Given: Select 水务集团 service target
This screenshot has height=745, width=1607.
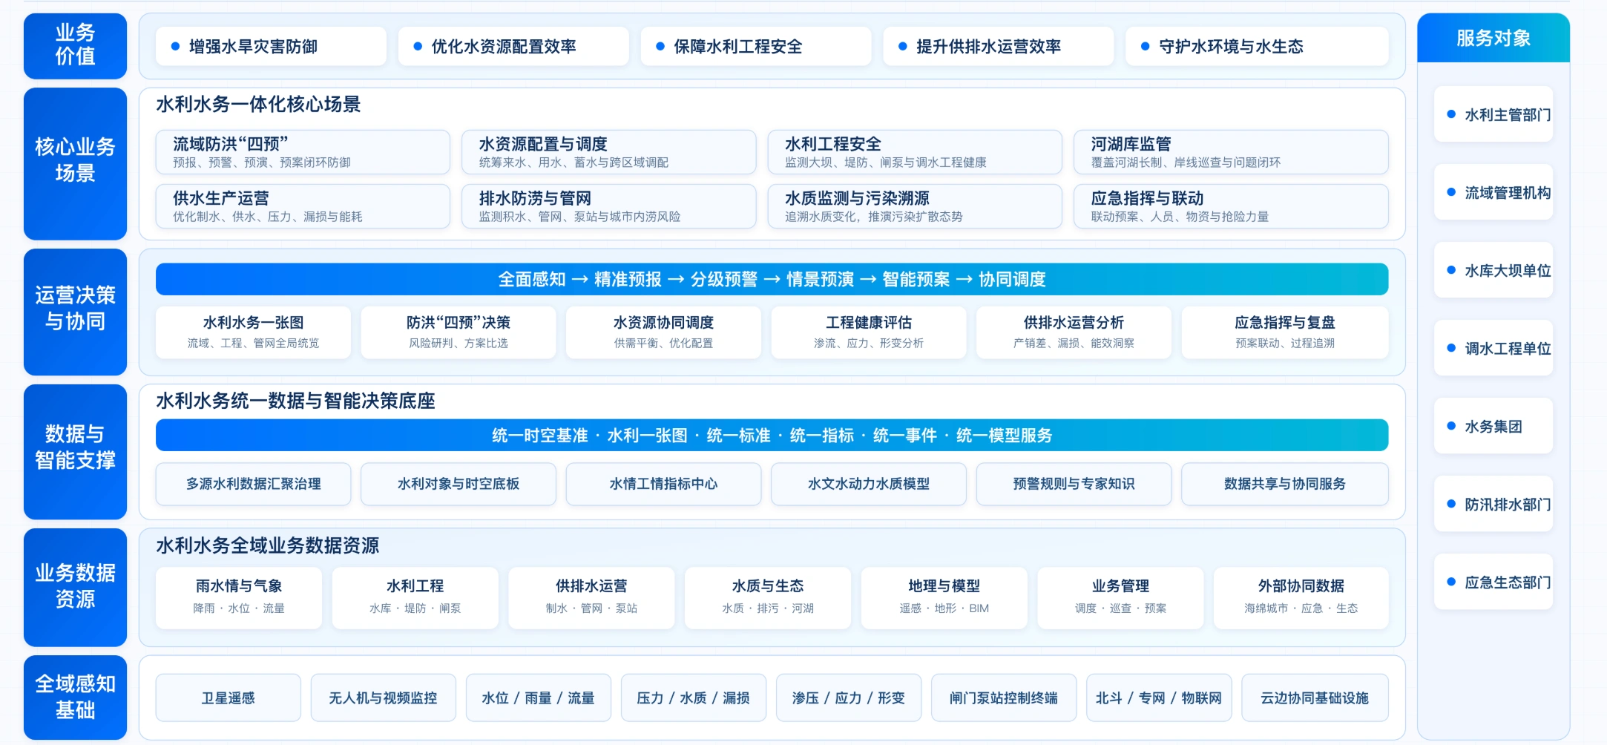Looking at the screenshot, I should coord(1493,426).
